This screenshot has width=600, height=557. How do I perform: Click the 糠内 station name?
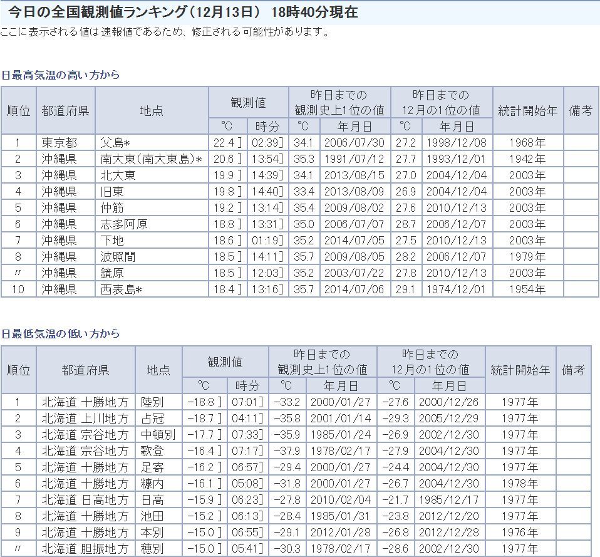point(152,484)
